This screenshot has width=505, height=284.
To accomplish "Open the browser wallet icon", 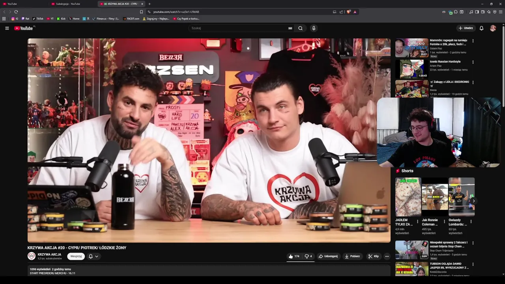I will click(483, 12).
